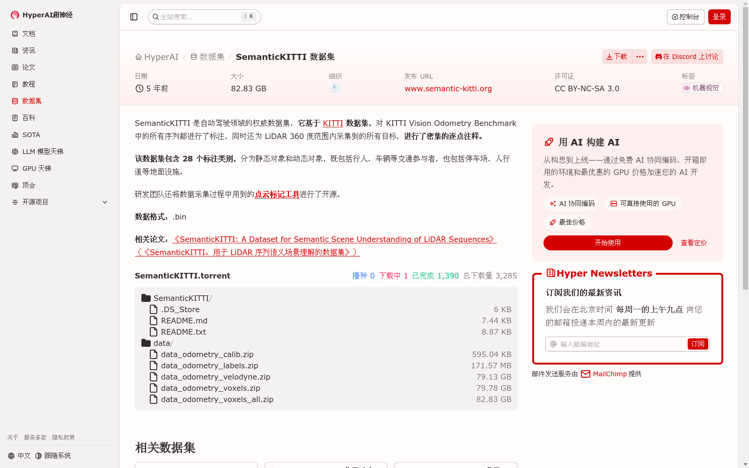The width and height of the screenshot is (749, 468).
Task: Open the Chinese paper title link
Action: click(x=247, y=252)
